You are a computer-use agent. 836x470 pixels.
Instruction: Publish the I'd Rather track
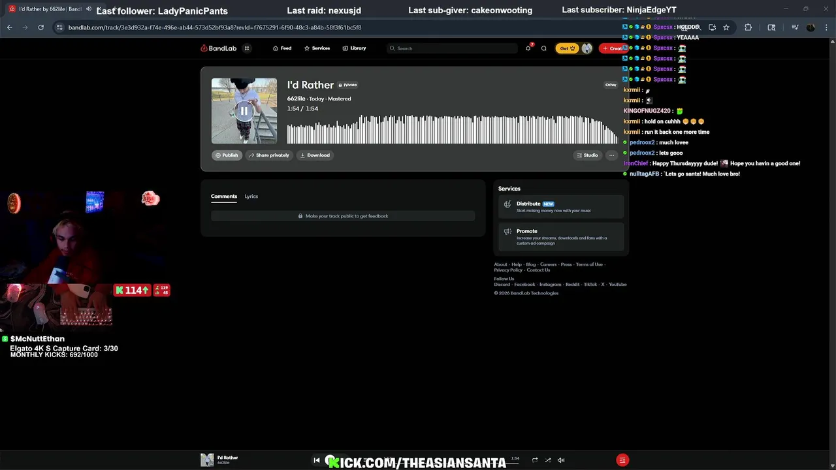pyautogui.click(x=227, y=155)
